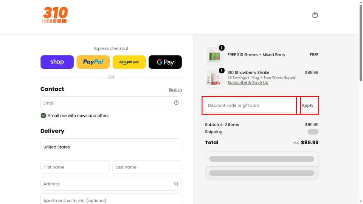The width and height of the screenshot is (363, 204).
Task: Focus the First name field
Action: click(x=75, y=167)
